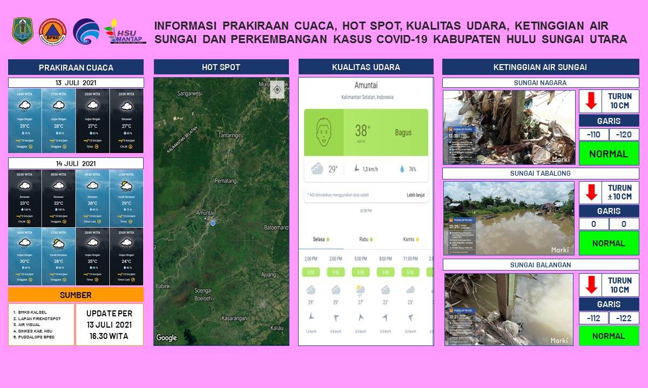Click the PRAKIRAAN CUACA section header
648x388 pixels.
76,67
